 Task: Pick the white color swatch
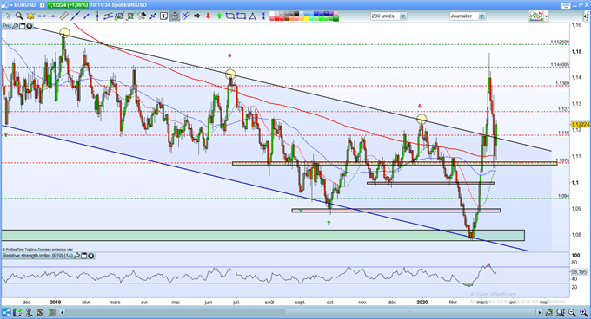click(272, 14)
